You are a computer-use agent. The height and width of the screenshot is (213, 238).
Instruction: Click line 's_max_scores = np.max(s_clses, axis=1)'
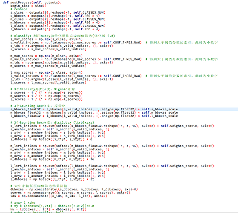tap(46, 39)
